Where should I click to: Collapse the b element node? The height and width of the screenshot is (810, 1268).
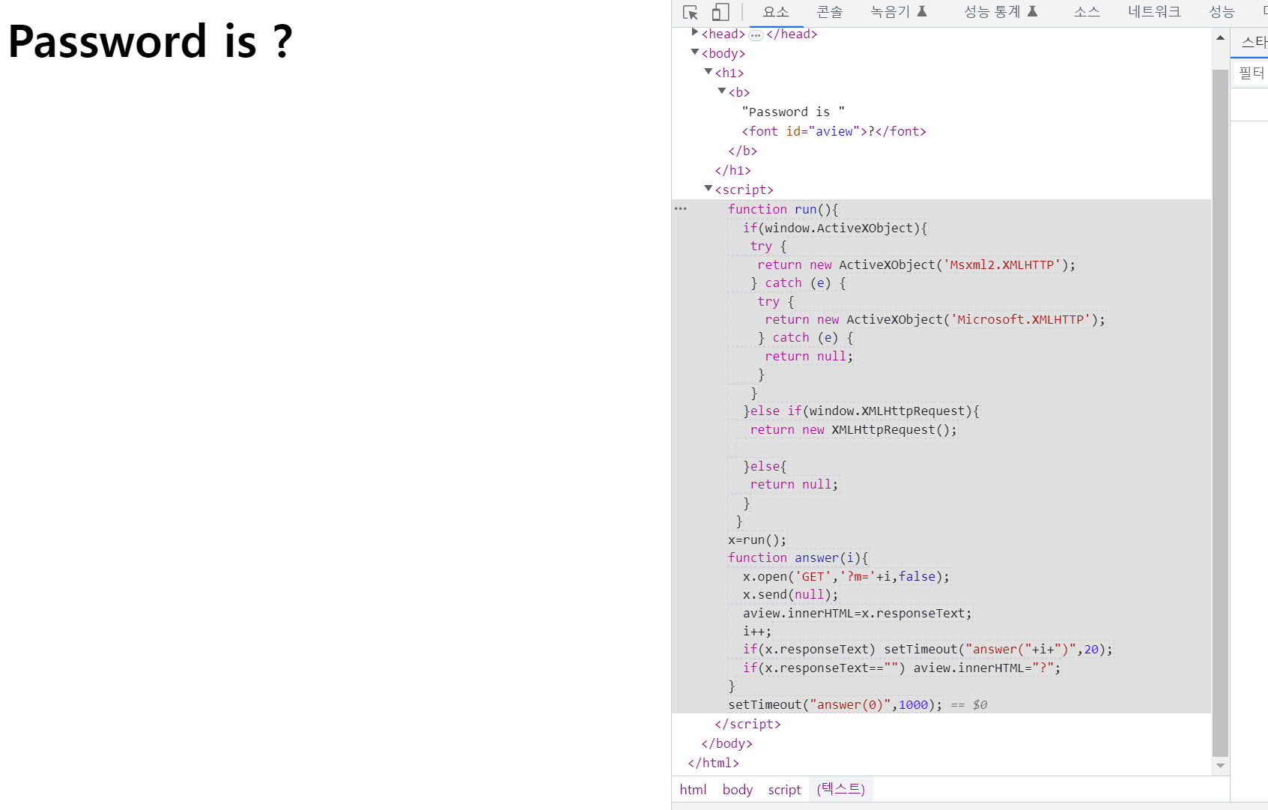tap(722, 91)
